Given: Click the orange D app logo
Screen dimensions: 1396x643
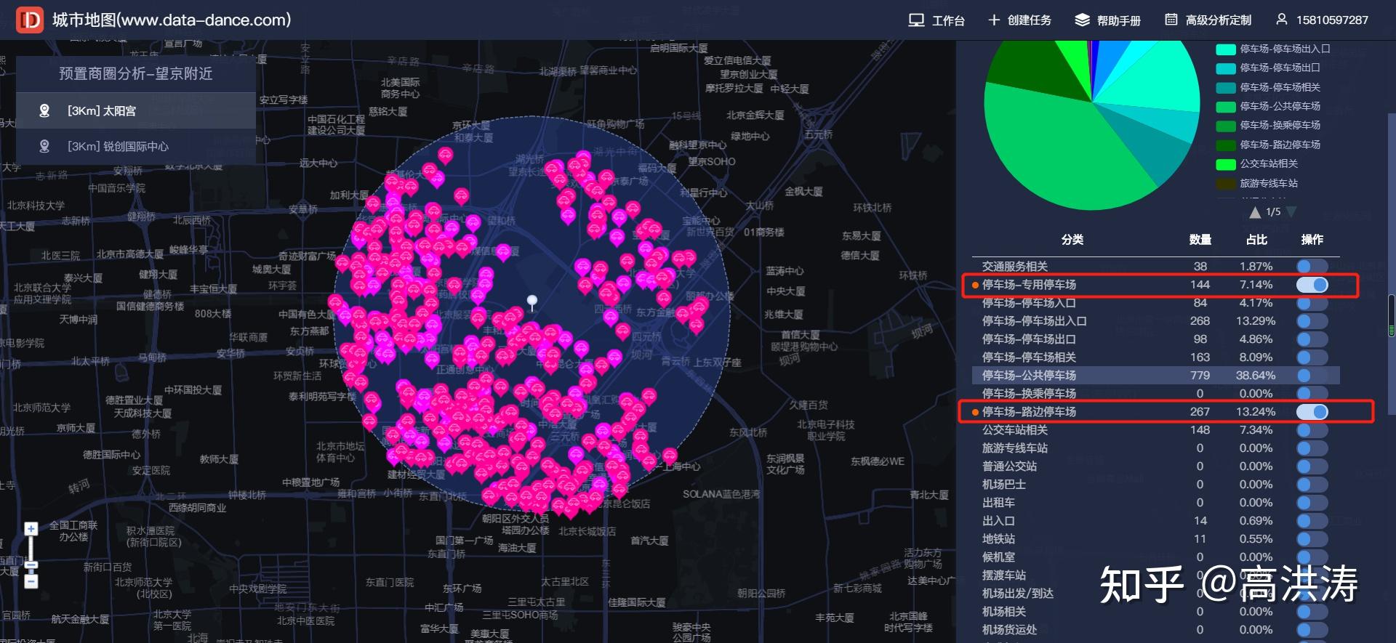Looking at the screenshot, I should [x=30, y=20].
